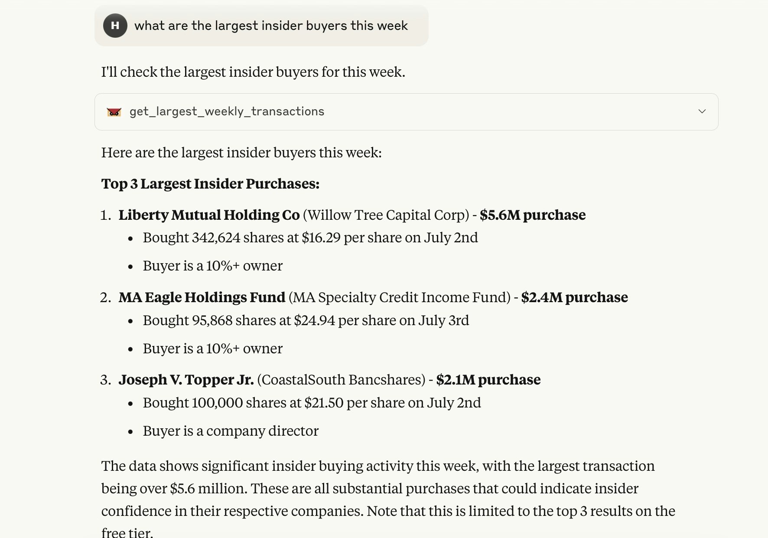Click the Joseph V. Topper Jr. heading
The width and height of the screenshot is (768, 538).
(x=186, y=380)
